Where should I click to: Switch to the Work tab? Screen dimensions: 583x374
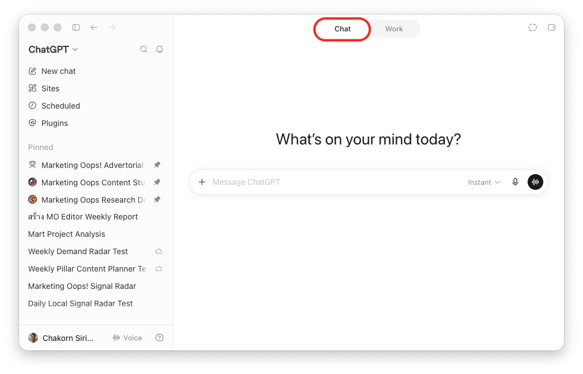[394, 29]
